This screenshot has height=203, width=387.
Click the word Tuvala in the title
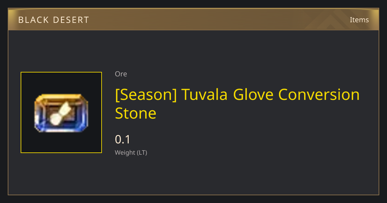(205, 94)
